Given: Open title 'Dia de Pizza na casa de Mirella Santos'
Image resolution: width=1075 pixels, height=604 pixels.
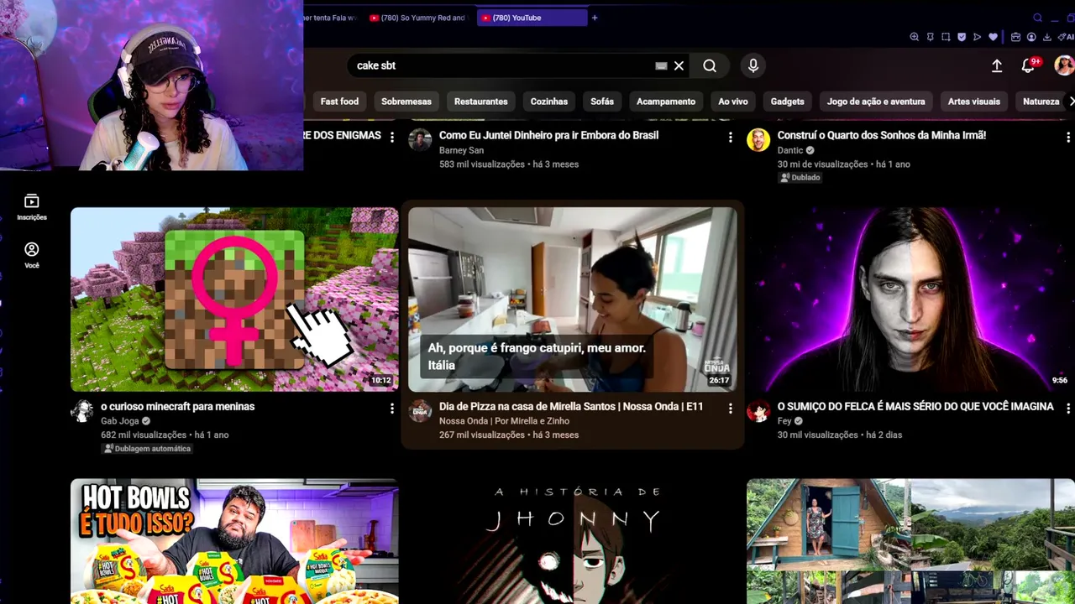Looking at the screenshot, I should pos(571,406).
